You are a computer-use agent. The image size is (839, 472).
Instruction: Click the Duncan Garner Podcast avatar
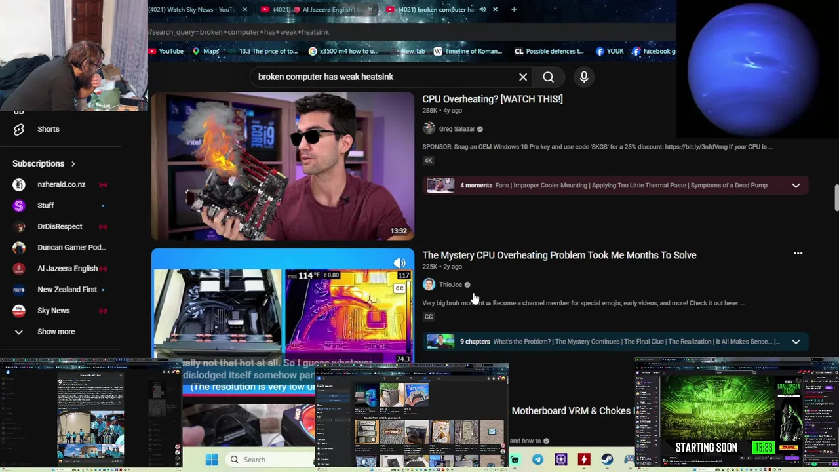pos(19,247)
